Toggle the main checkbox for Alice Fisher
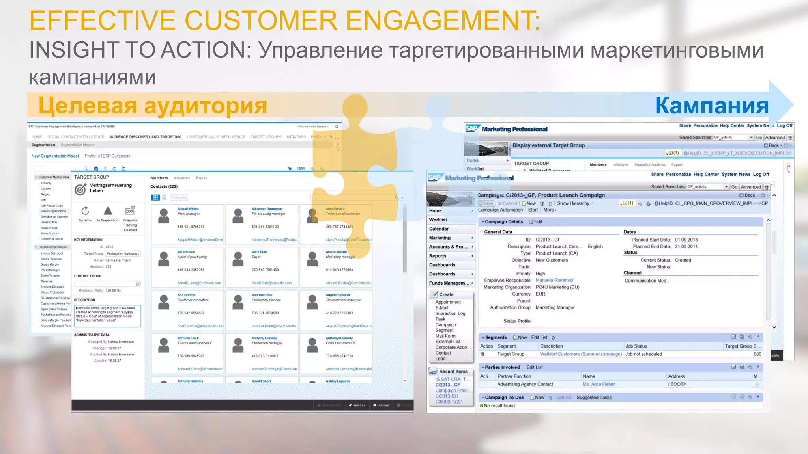This screenshot has width=808, height=454. [x=757, y=384]
